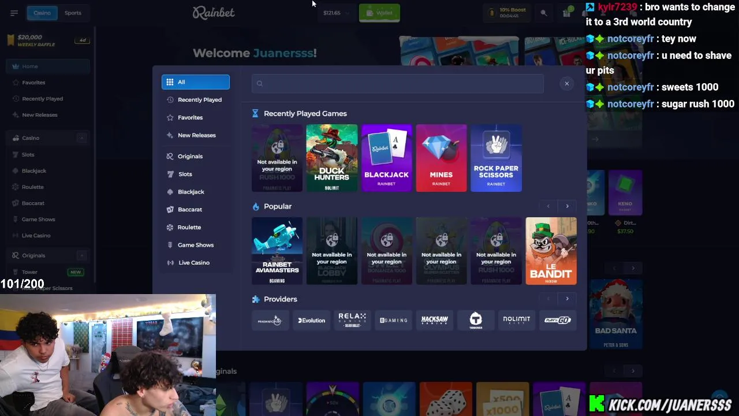Open the Blackjack Rainbet game tile
The width and height of the screenshot is (739, 416).
point(386,158)
